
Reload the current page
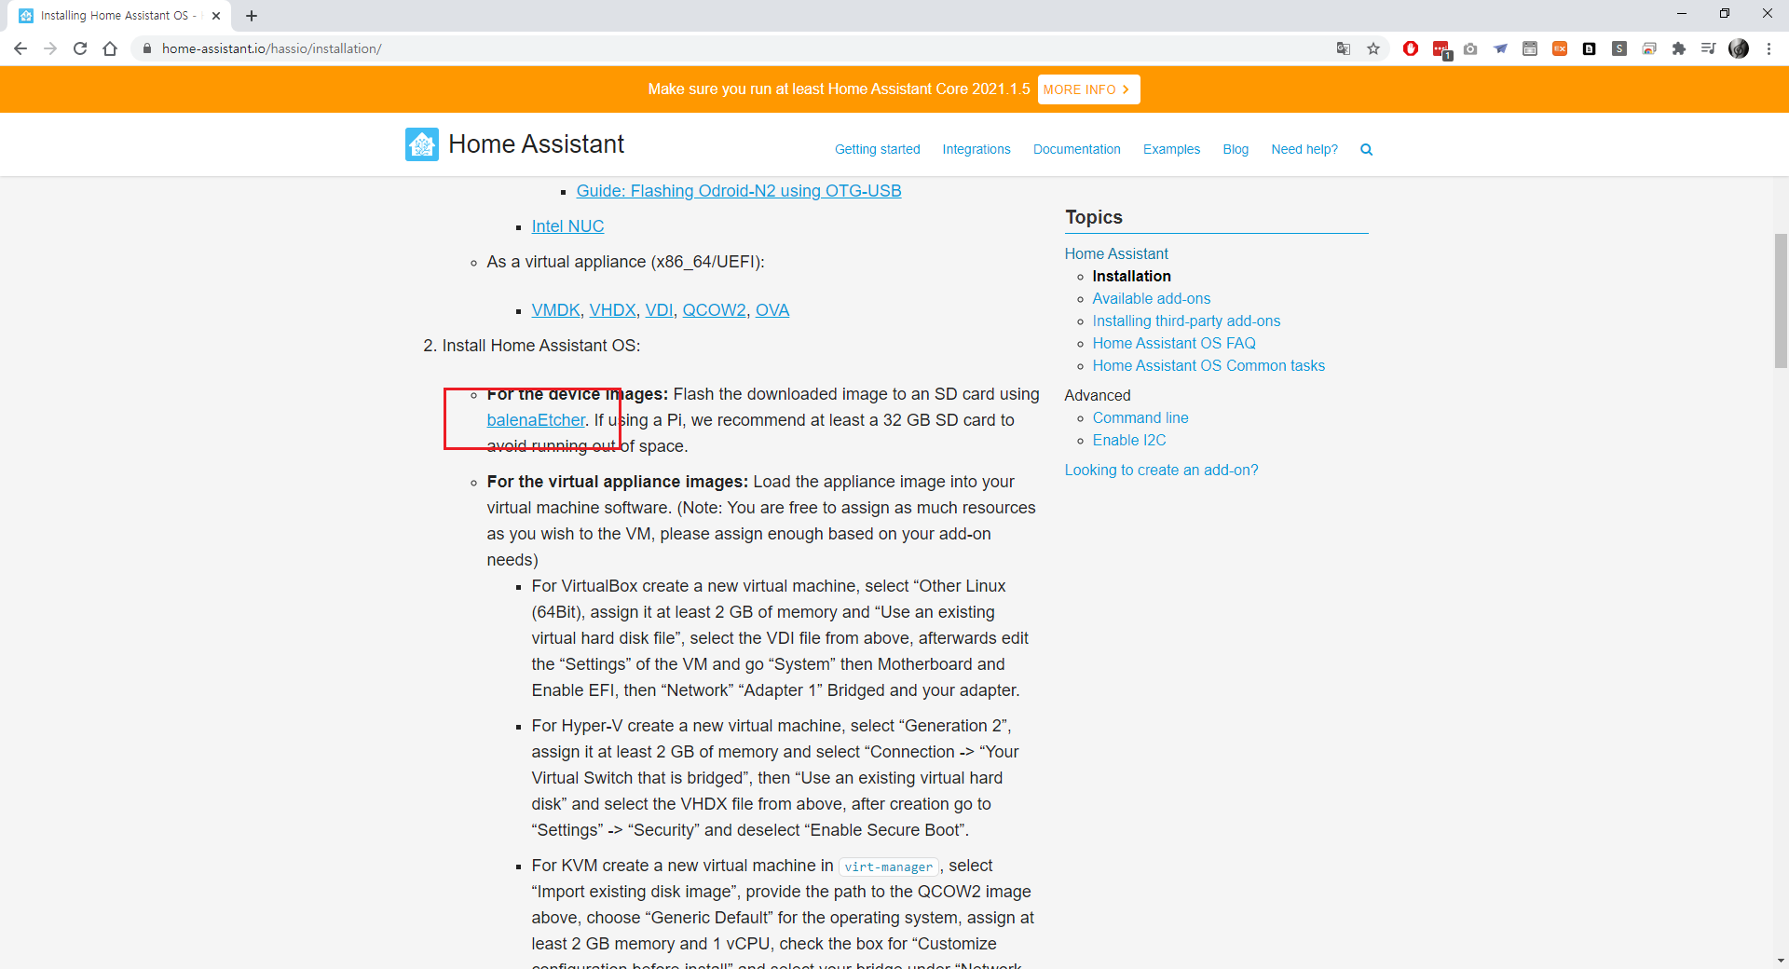[x=80, y=48]
